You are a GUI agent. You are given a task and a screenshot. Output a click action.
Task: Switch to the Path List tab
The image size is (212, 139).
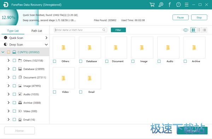coord(37,31)
